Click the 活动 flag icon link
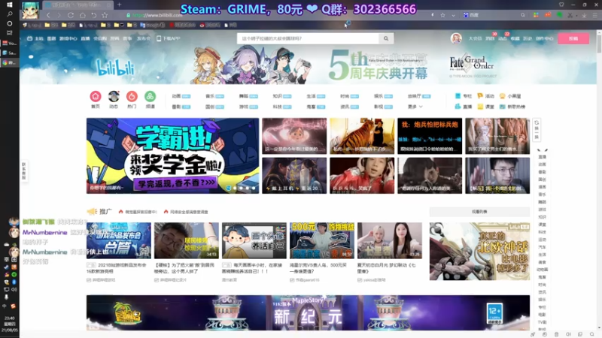The width and height of the screenshot is (602, 338). pos(485,96)
